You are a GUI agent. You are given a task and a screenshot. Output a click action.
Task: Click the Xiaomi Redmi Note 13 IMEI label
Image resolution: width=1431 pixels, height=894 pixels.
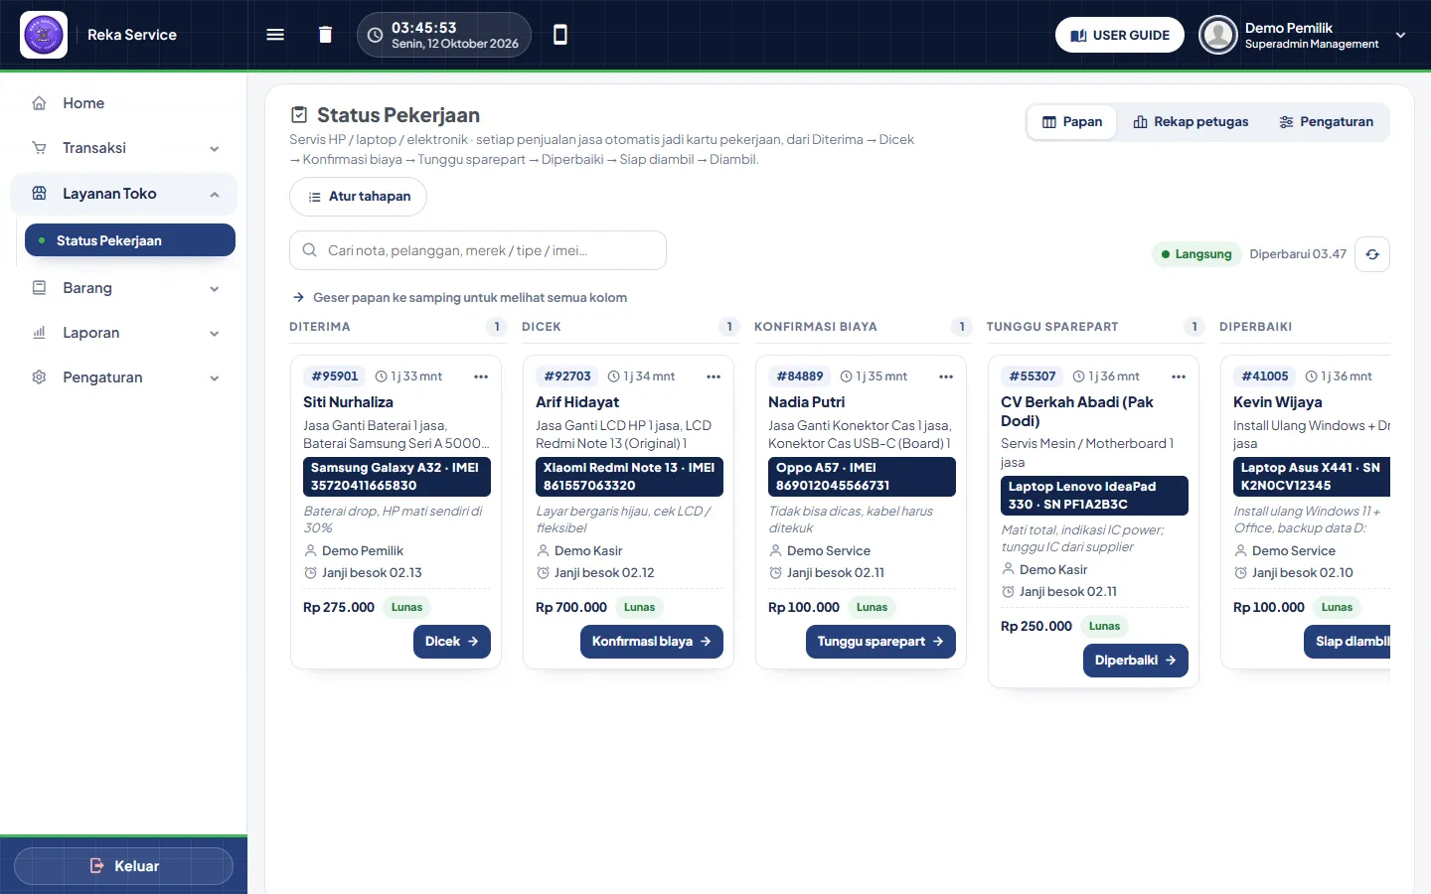tap(629, 477)
